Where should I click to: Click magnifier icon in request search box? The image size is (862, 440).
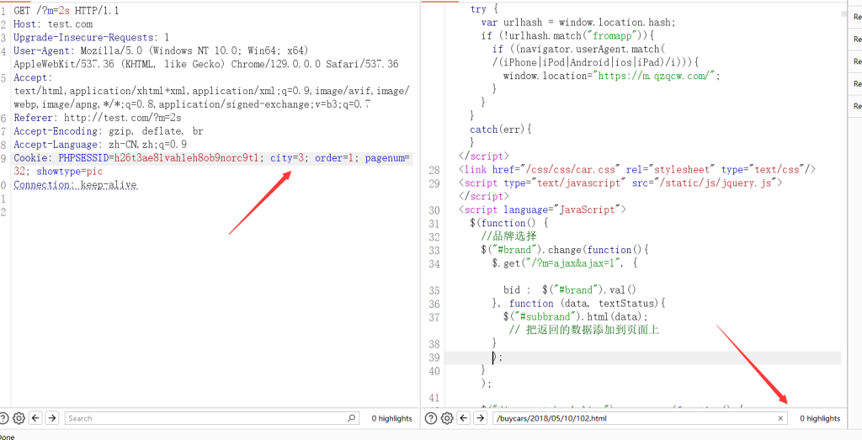351,418
